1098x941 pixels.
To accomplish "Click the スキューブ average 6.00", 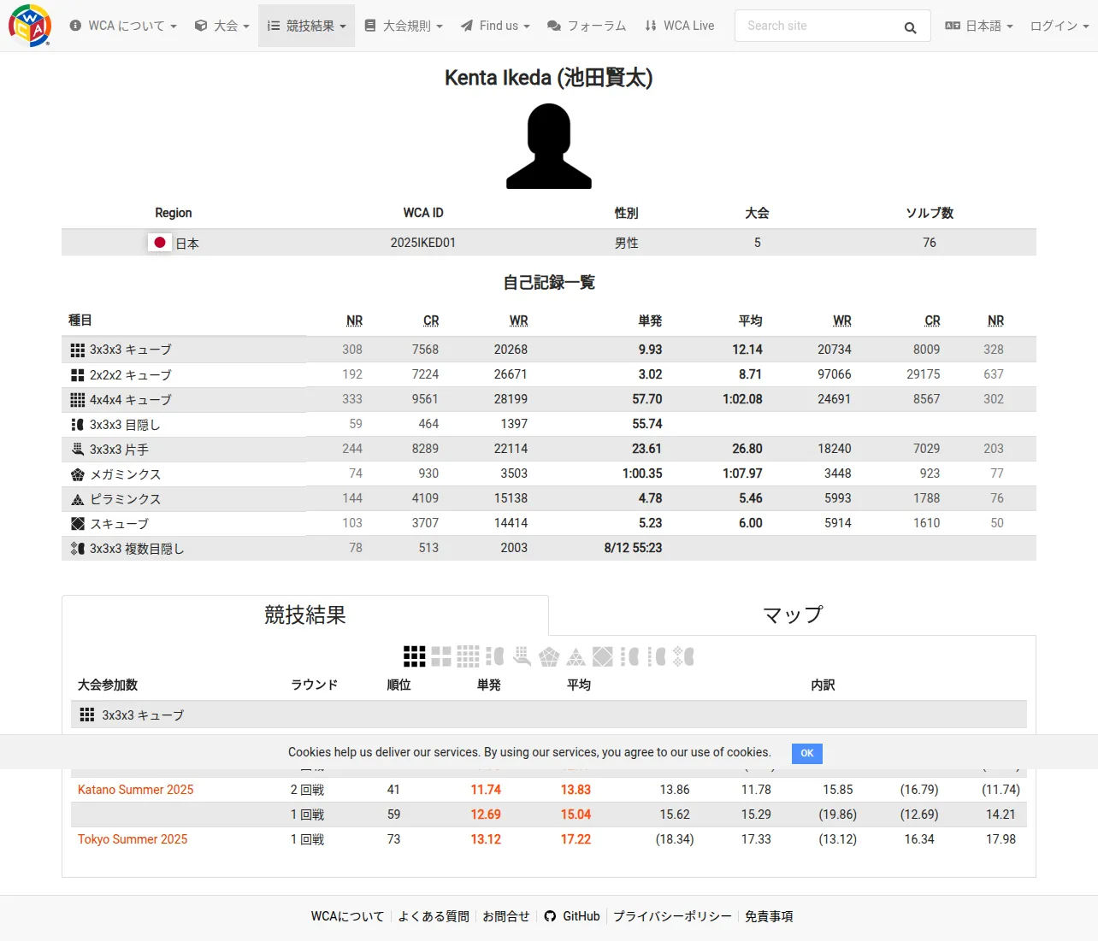I will tap(751, 523).
